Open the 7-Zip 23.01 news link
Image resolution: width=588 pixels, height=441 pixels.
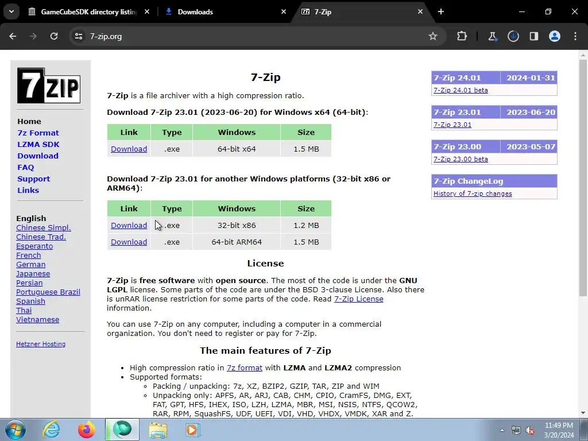coord(452,125)
